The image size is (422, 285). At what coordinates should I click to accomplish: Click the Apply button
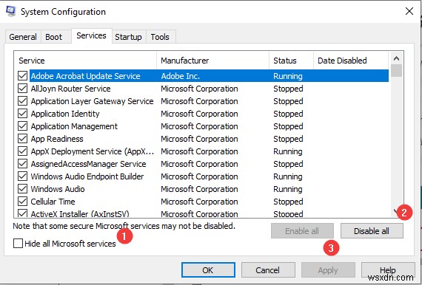click(328, 270)
